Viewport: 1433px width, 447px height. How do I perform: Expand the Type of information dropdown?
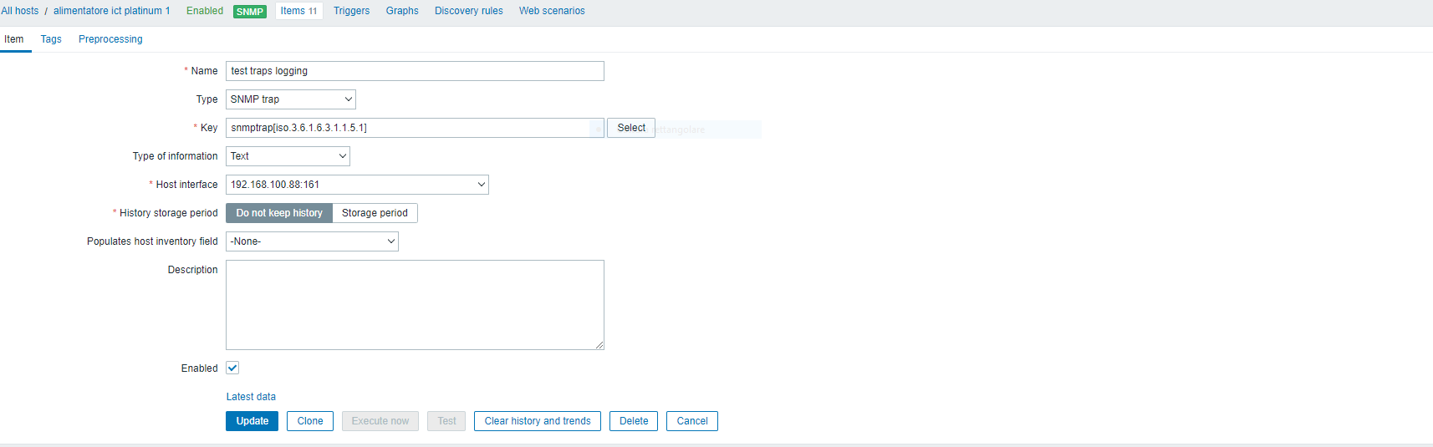[288, 156]
